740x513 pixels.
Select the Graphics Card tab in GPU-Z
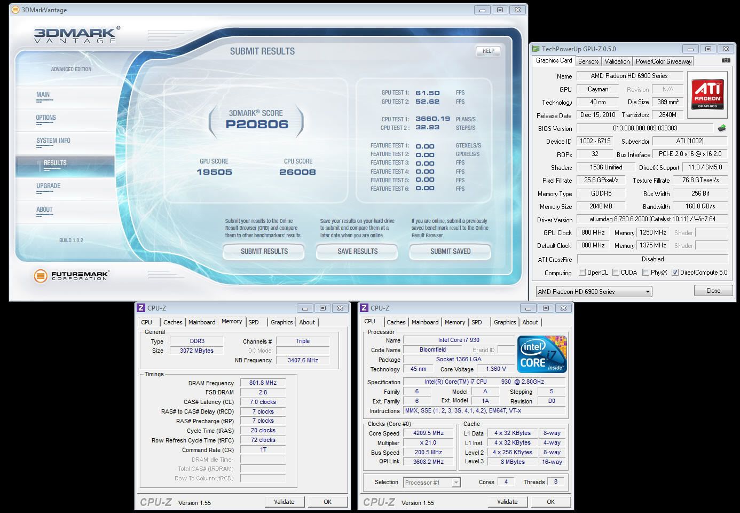coord(554,60)
